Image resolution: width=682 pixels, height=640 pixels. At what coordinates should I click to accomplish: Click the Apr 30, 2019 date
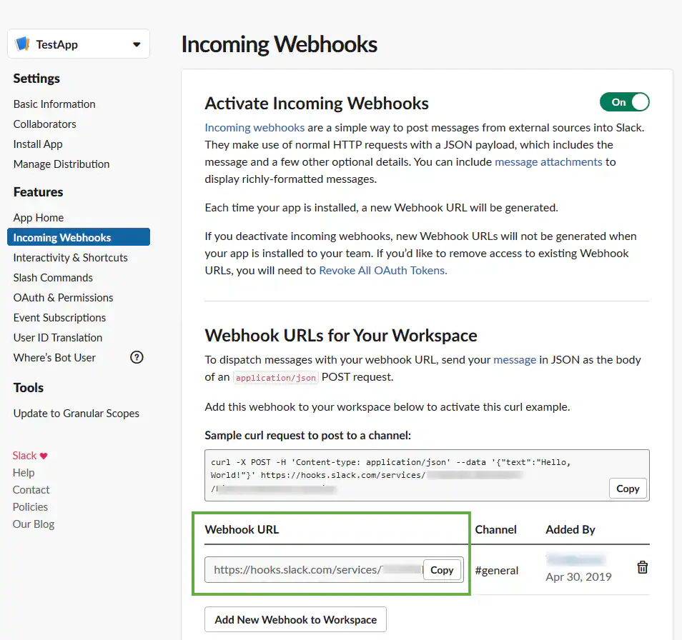coord(578,577)
